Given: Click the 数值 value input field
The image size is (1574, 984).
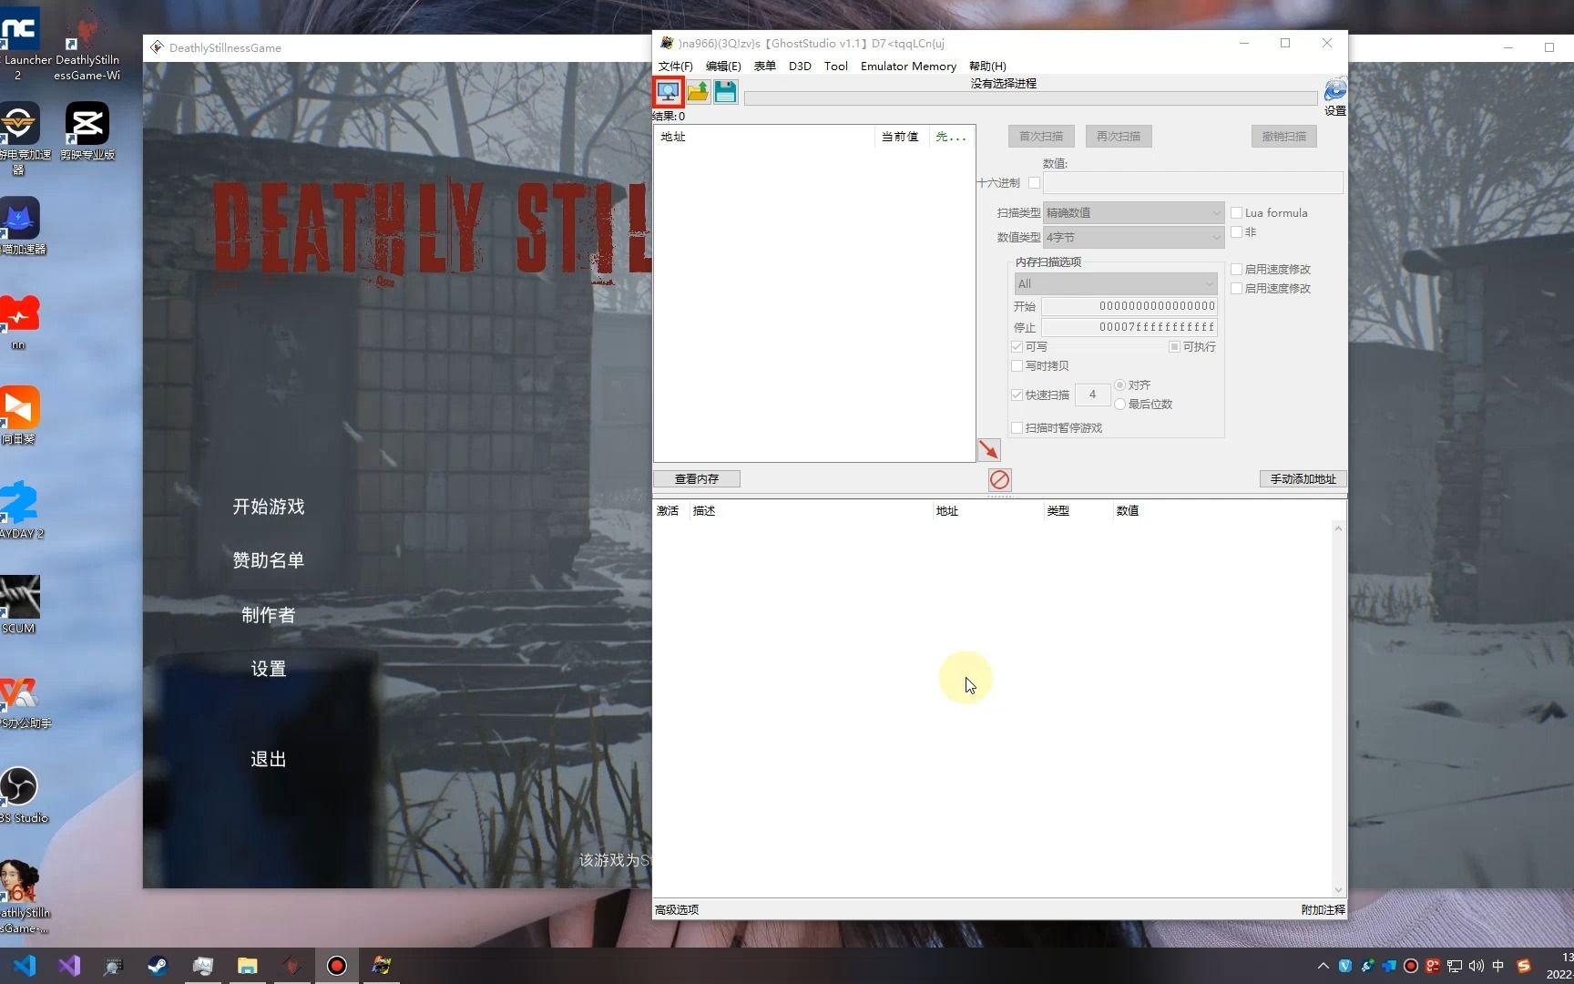Looking at the screenshot, I should click(x=1192, y=182).
